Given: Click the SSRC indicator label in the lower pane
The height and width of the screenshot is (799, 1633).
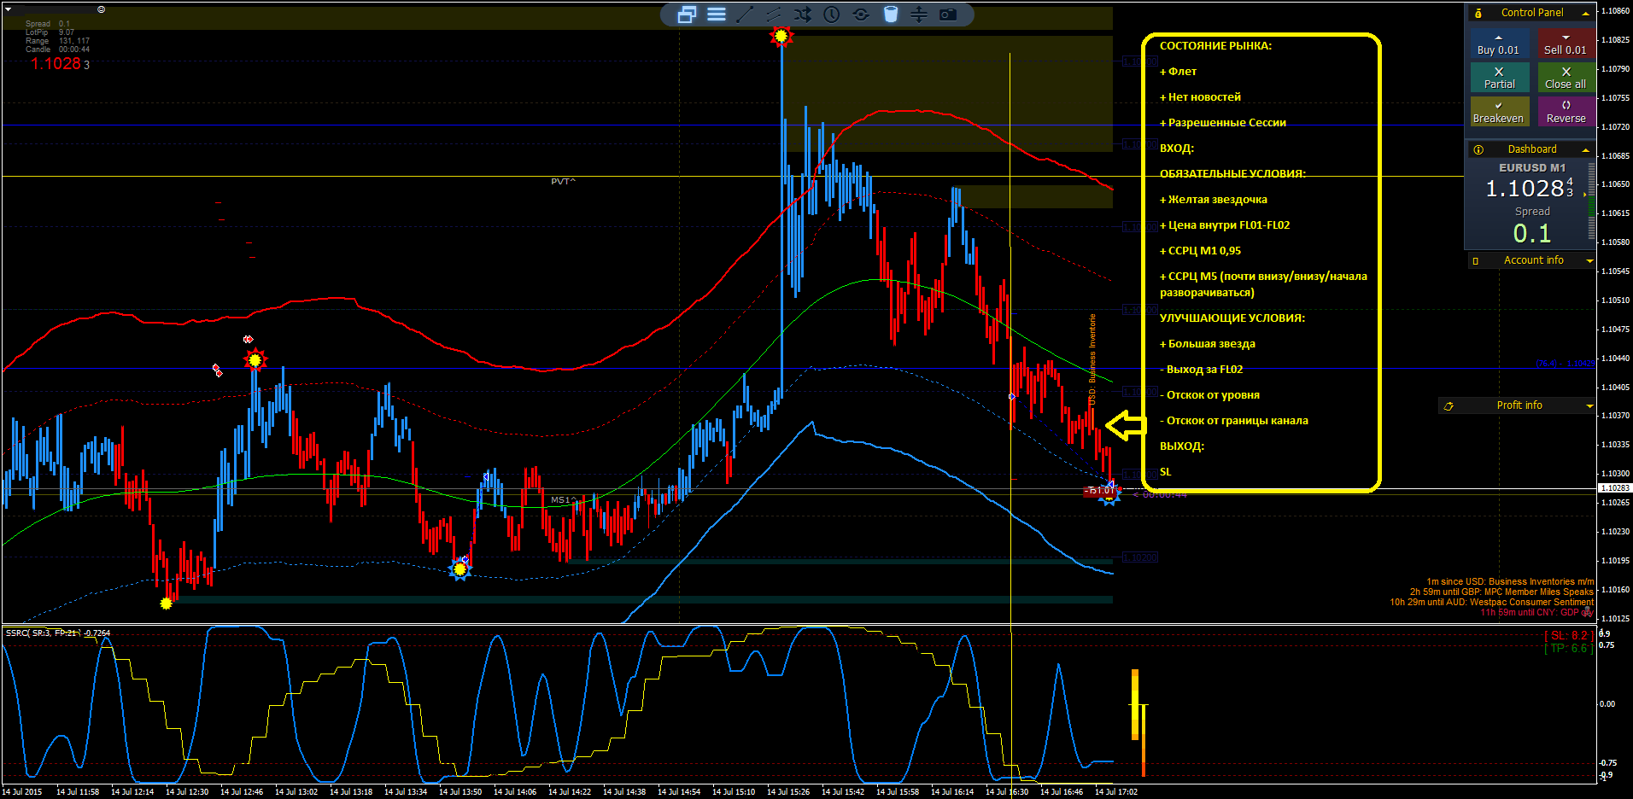Looking at the screenshot, I should click(58, 633).
